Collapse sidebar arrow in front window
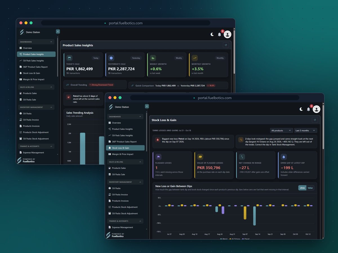The height and width of the screenshot is (253, 338). pyautogui.click(x=147, y=106)
